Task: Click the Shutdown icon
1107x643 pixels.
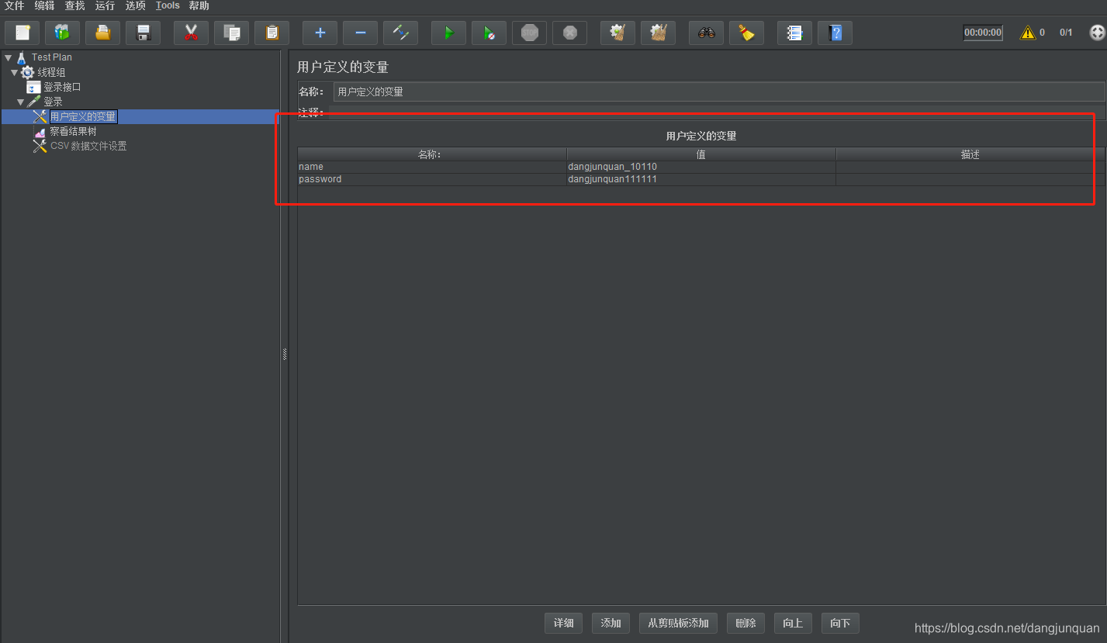Action: pyautogui.click(x=570, y=33)
